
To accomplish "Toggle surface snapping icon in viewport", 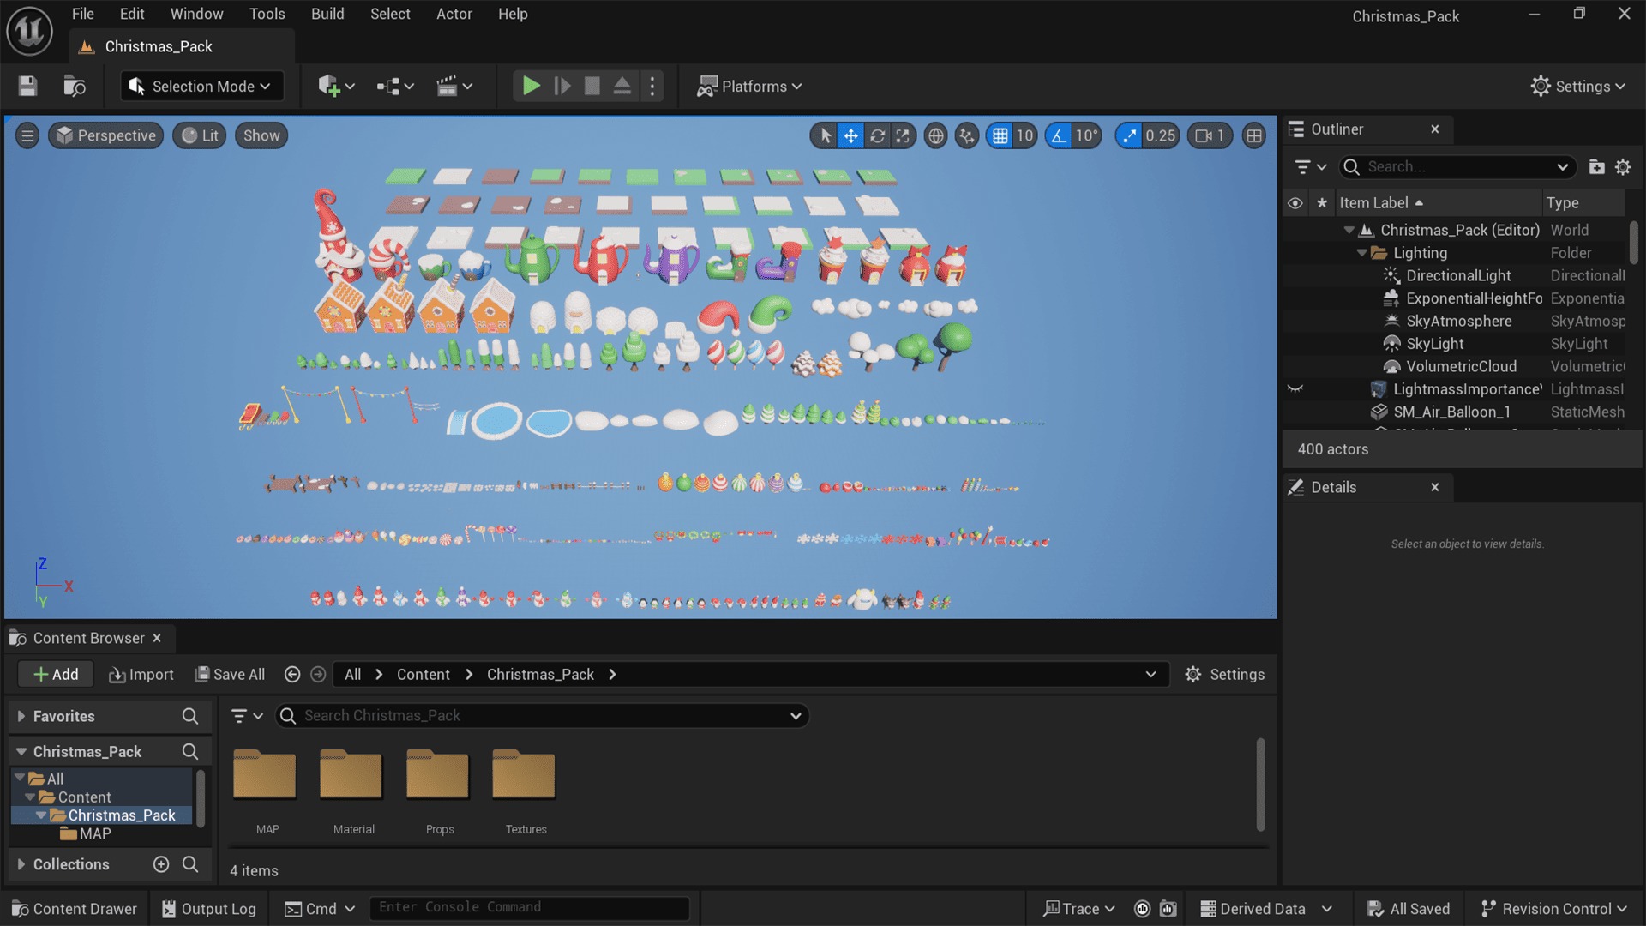I will click(967, 135).
